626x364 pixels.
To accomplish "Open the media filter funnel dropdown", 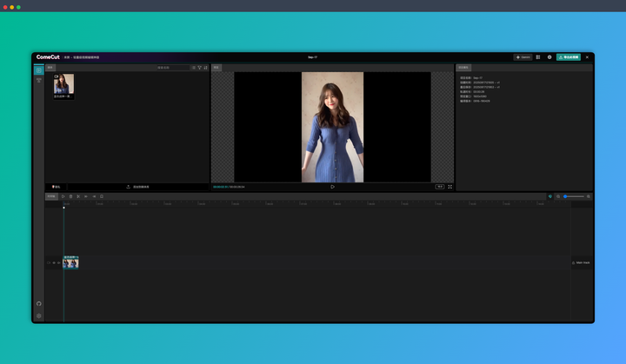I will (199, 67).
